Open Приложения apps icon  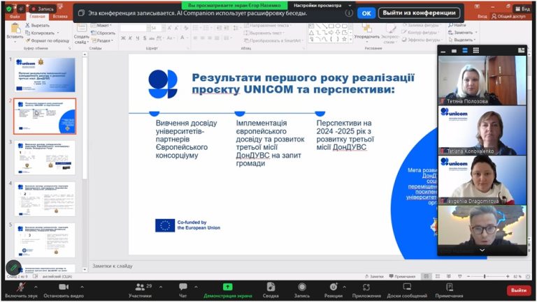(x=366, y=287)
